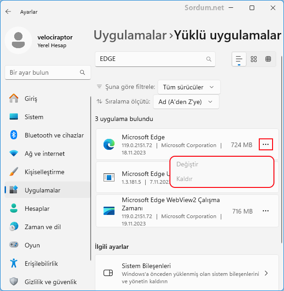
Task: Click the right-side vertical scrollbar
Action: [282, 148]
